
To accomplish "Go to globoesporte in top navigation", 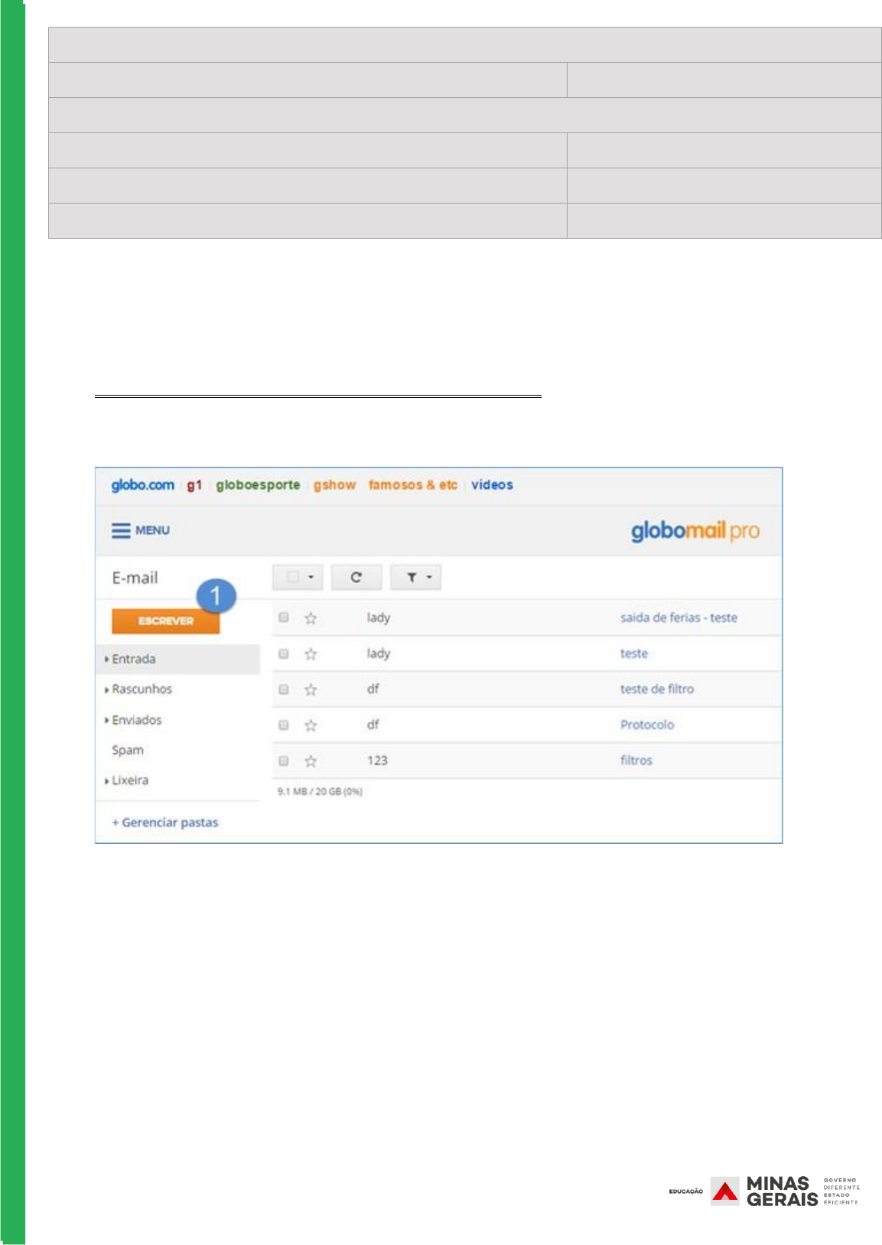I will tap(258, 485).
